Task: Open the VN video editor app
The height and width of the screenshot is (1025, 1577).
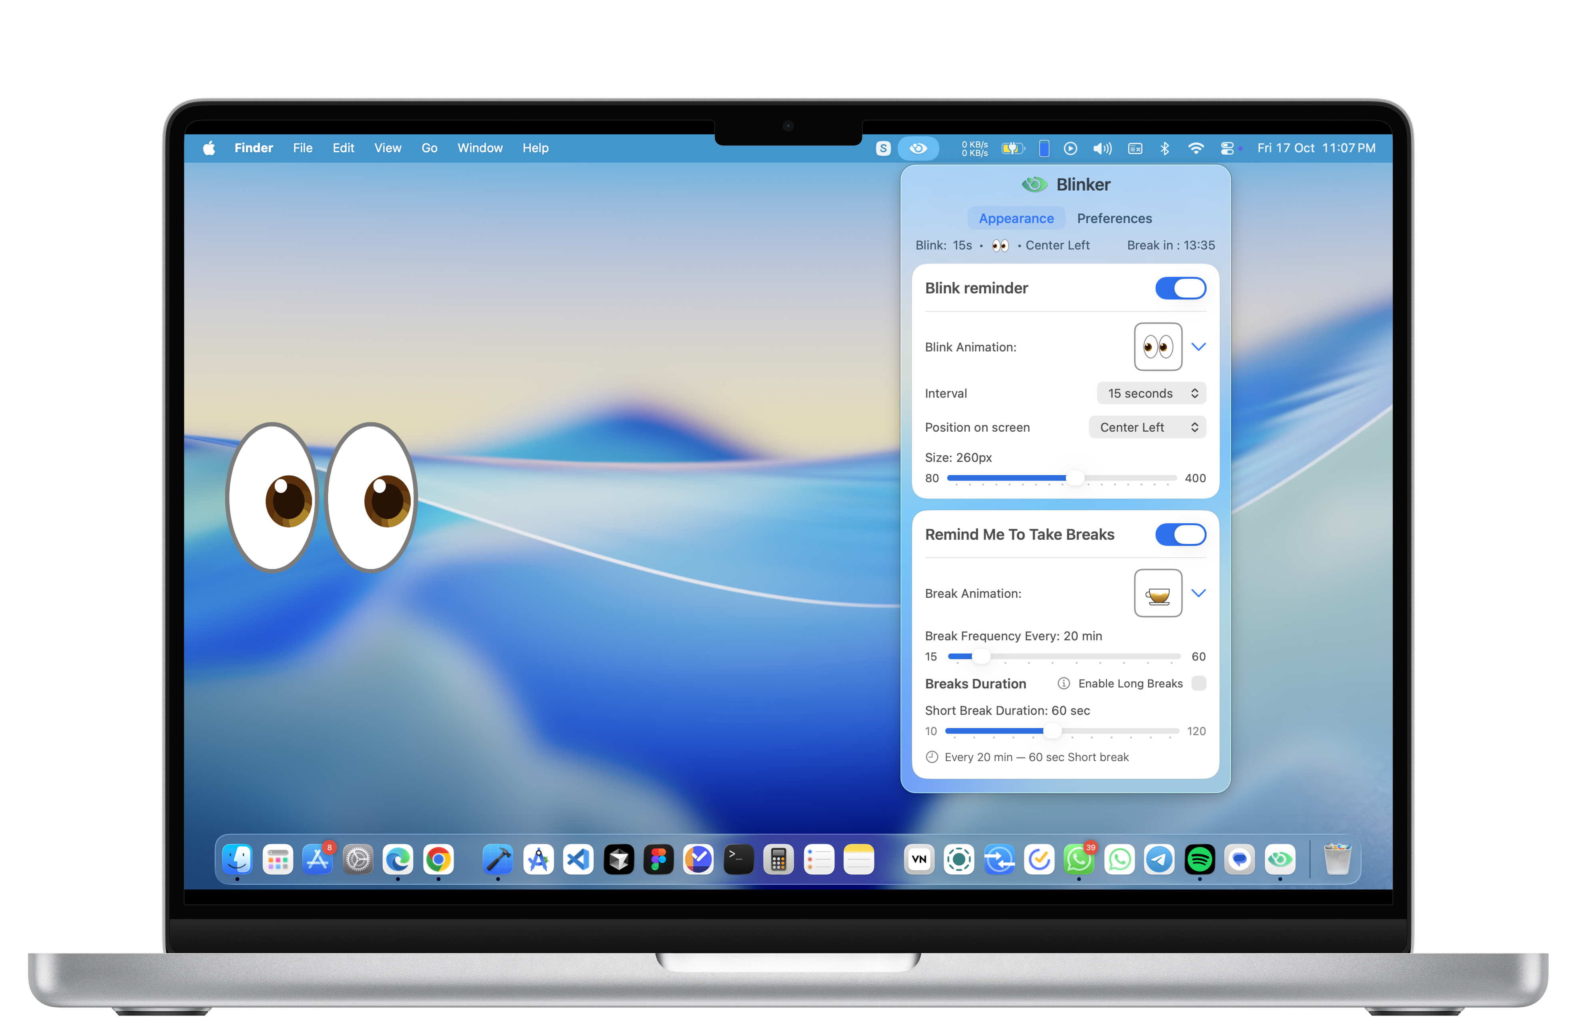Action: 919,859
